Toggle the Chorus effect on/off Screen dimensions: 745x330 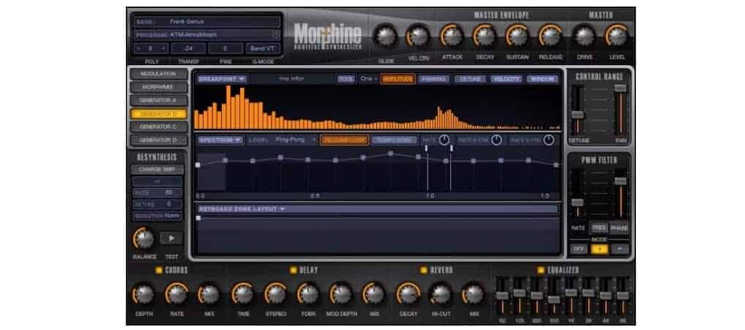pyautogui.click(x=159, y=270)
